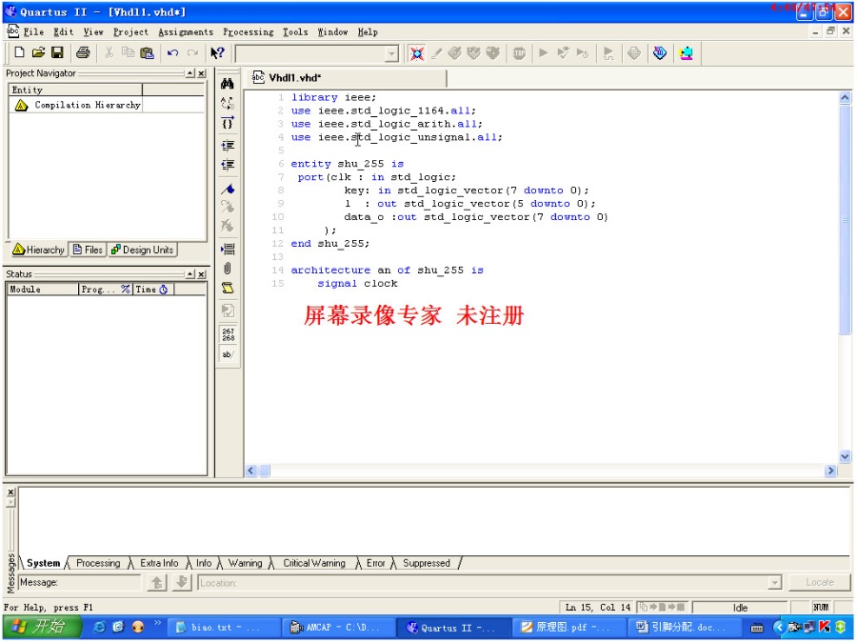
Task: Click the Print toolbar icon
Action: pos(83,52)
